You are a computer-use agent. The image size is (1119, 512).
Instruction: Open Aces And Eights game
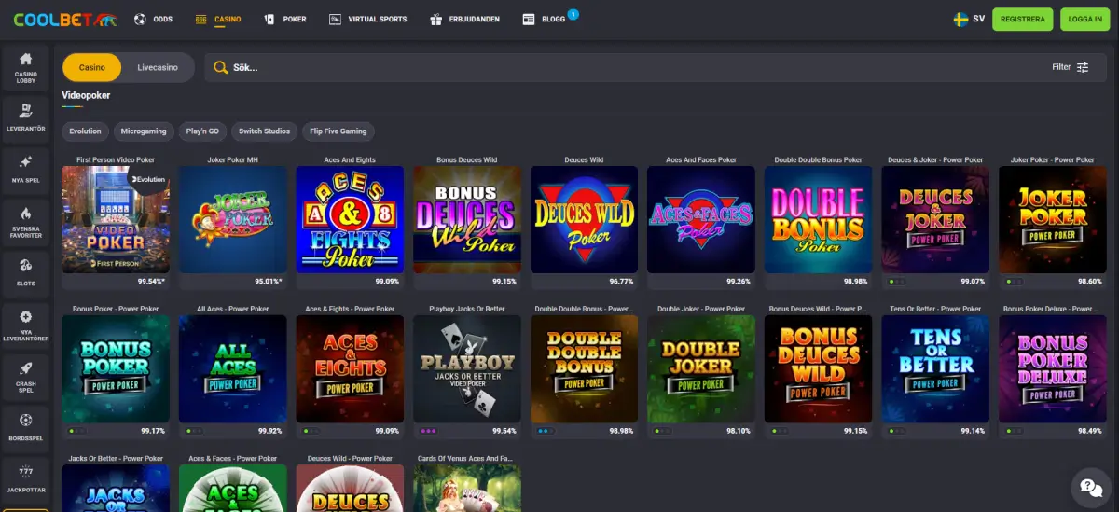(x=350, y=219)
